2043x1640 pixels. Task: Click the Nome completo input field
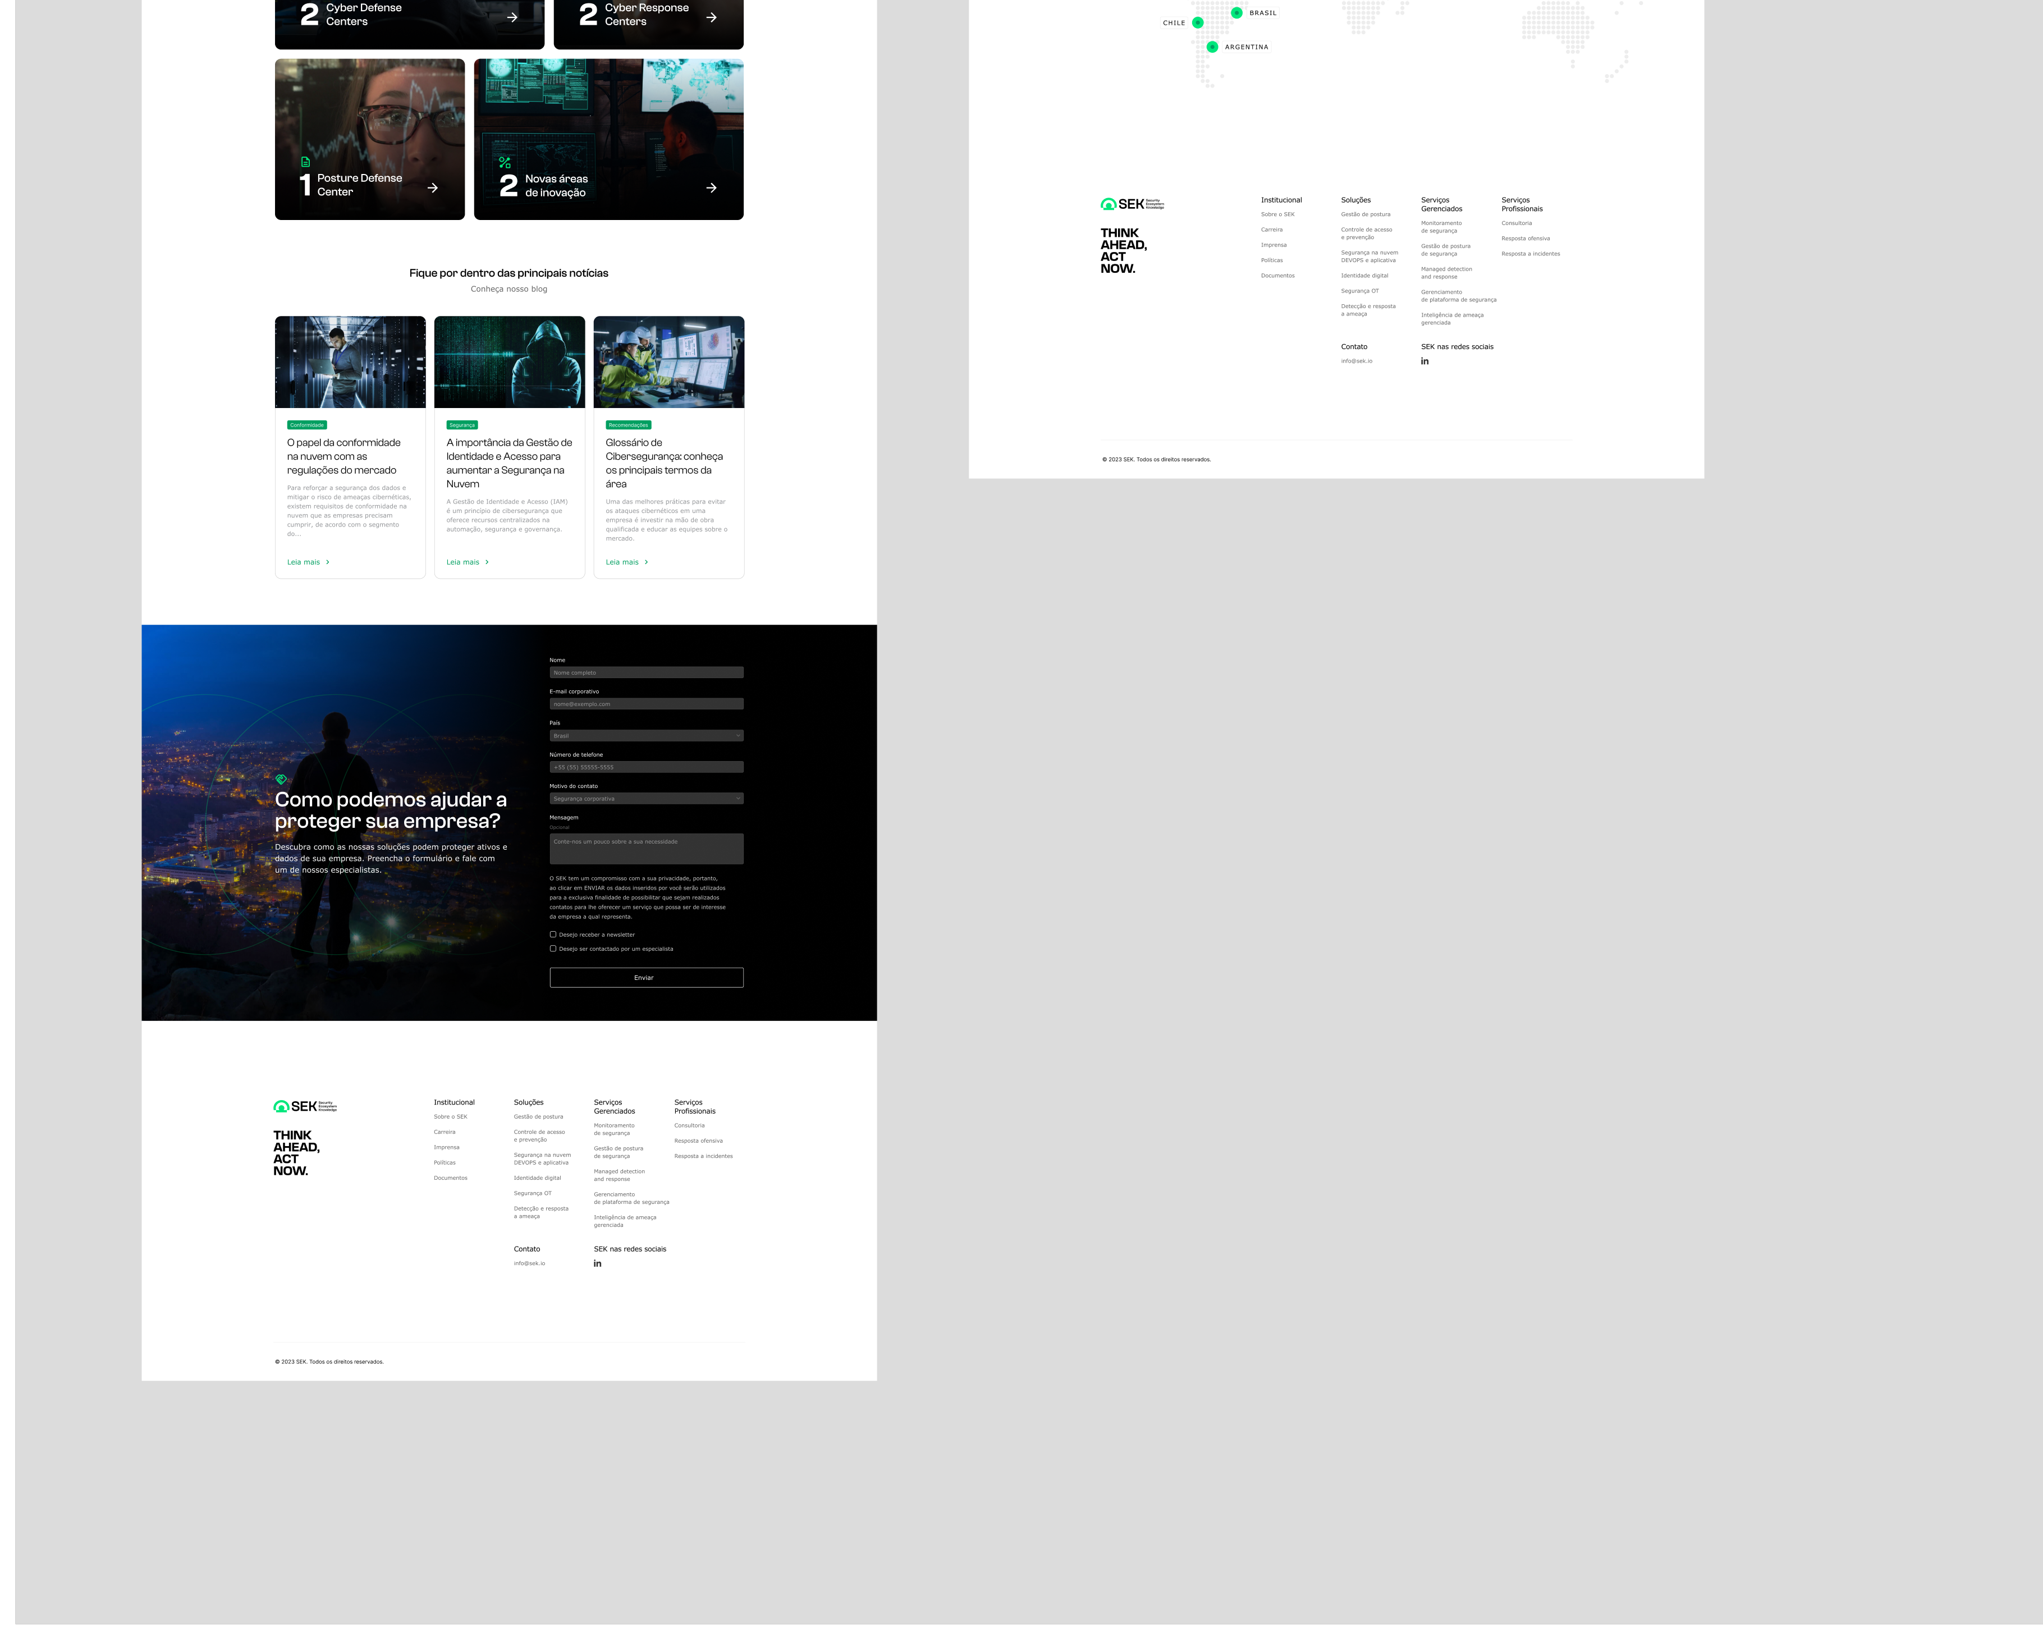click(x=646, y=673)
